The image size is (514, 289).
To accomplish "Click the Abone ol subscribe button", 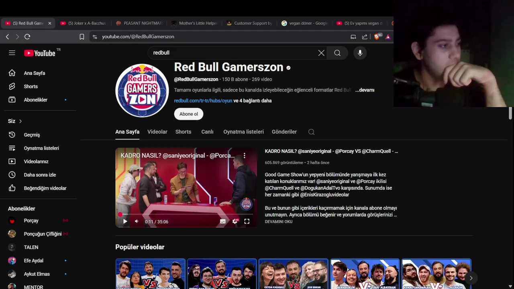I will [189, 114].
